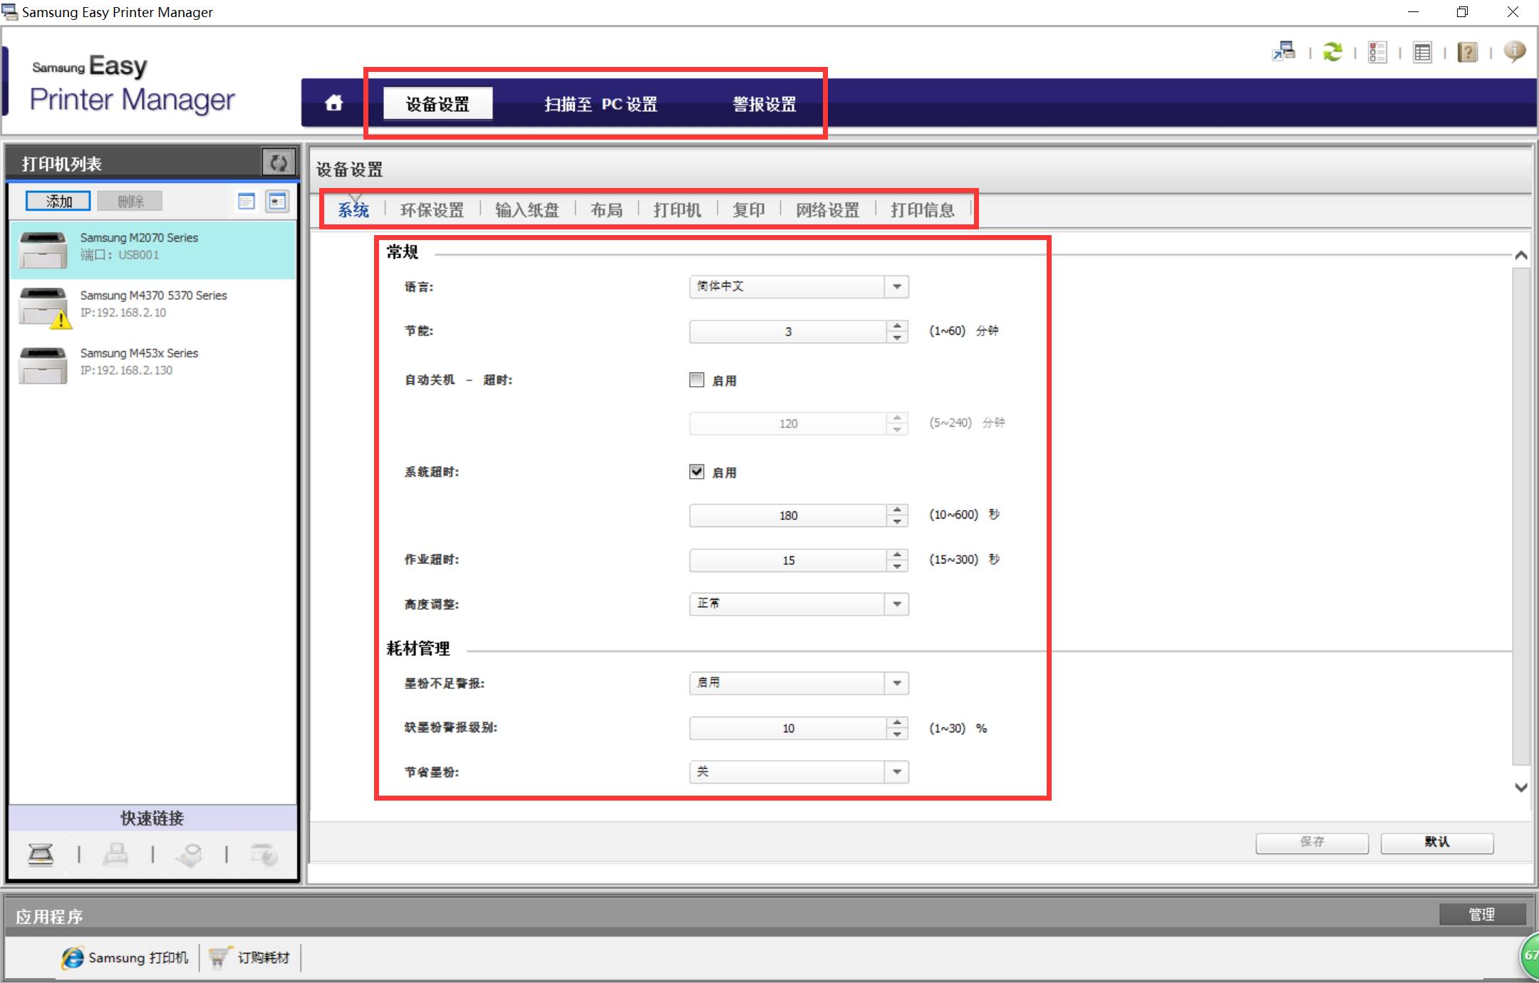Switch to the advanced mode icon at top
The image size is (1539, 983).
point(1284,52)
